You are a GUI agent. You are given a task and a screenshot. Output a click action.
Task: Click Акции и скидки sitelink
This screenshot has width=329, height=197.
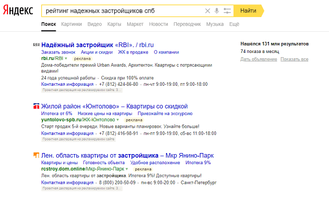pyautogui.click(x=97, y=52)
